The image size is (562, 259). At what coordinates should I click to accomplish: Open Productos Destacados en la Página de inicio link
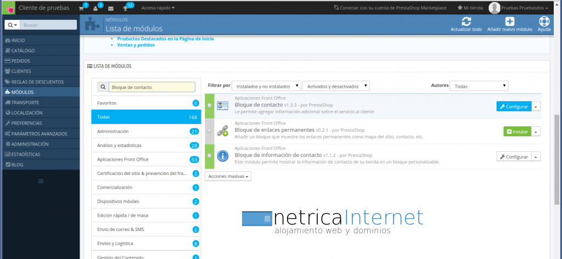[166, 39]
